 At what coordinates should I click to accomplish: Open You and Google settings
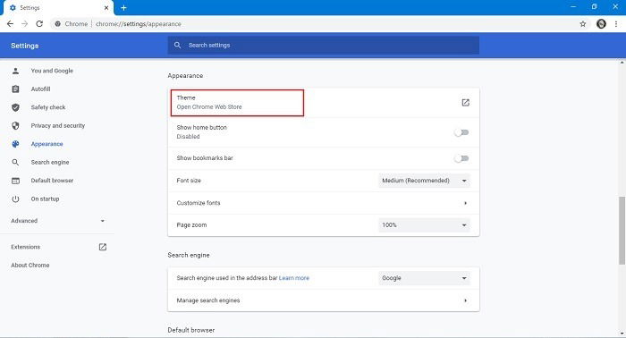(x=52, y=71)
